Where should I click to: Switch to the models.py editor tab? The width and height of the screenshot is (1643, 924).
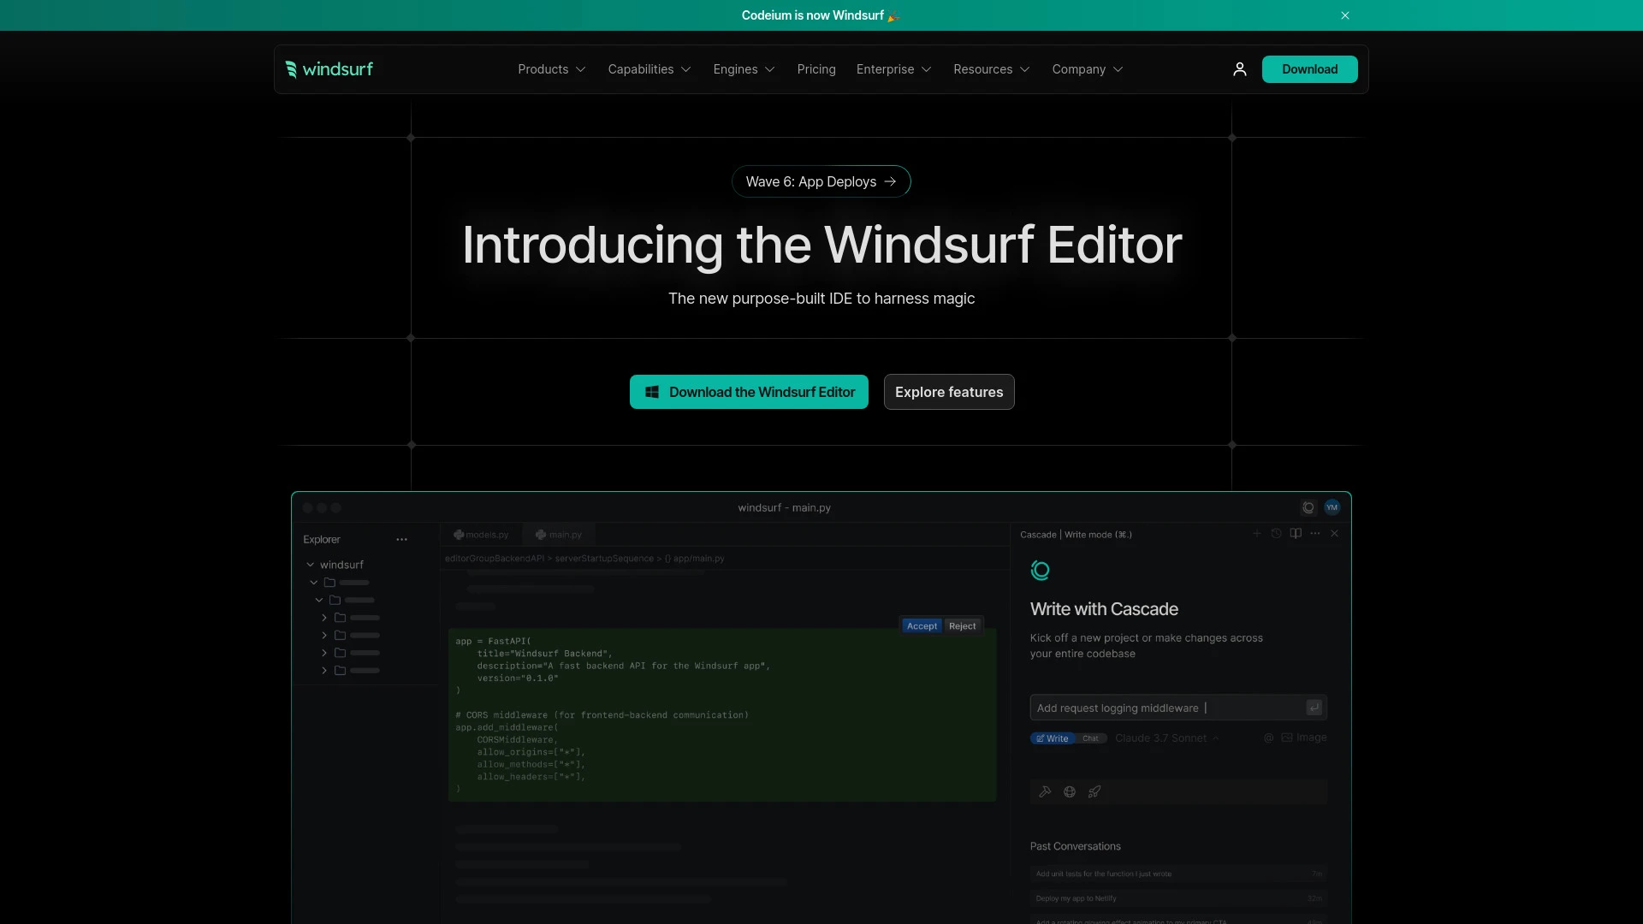point(481,535)
